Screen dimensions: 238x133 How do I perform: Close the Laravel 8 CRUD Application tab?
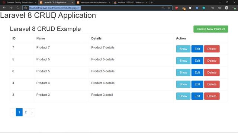[73, 3]
